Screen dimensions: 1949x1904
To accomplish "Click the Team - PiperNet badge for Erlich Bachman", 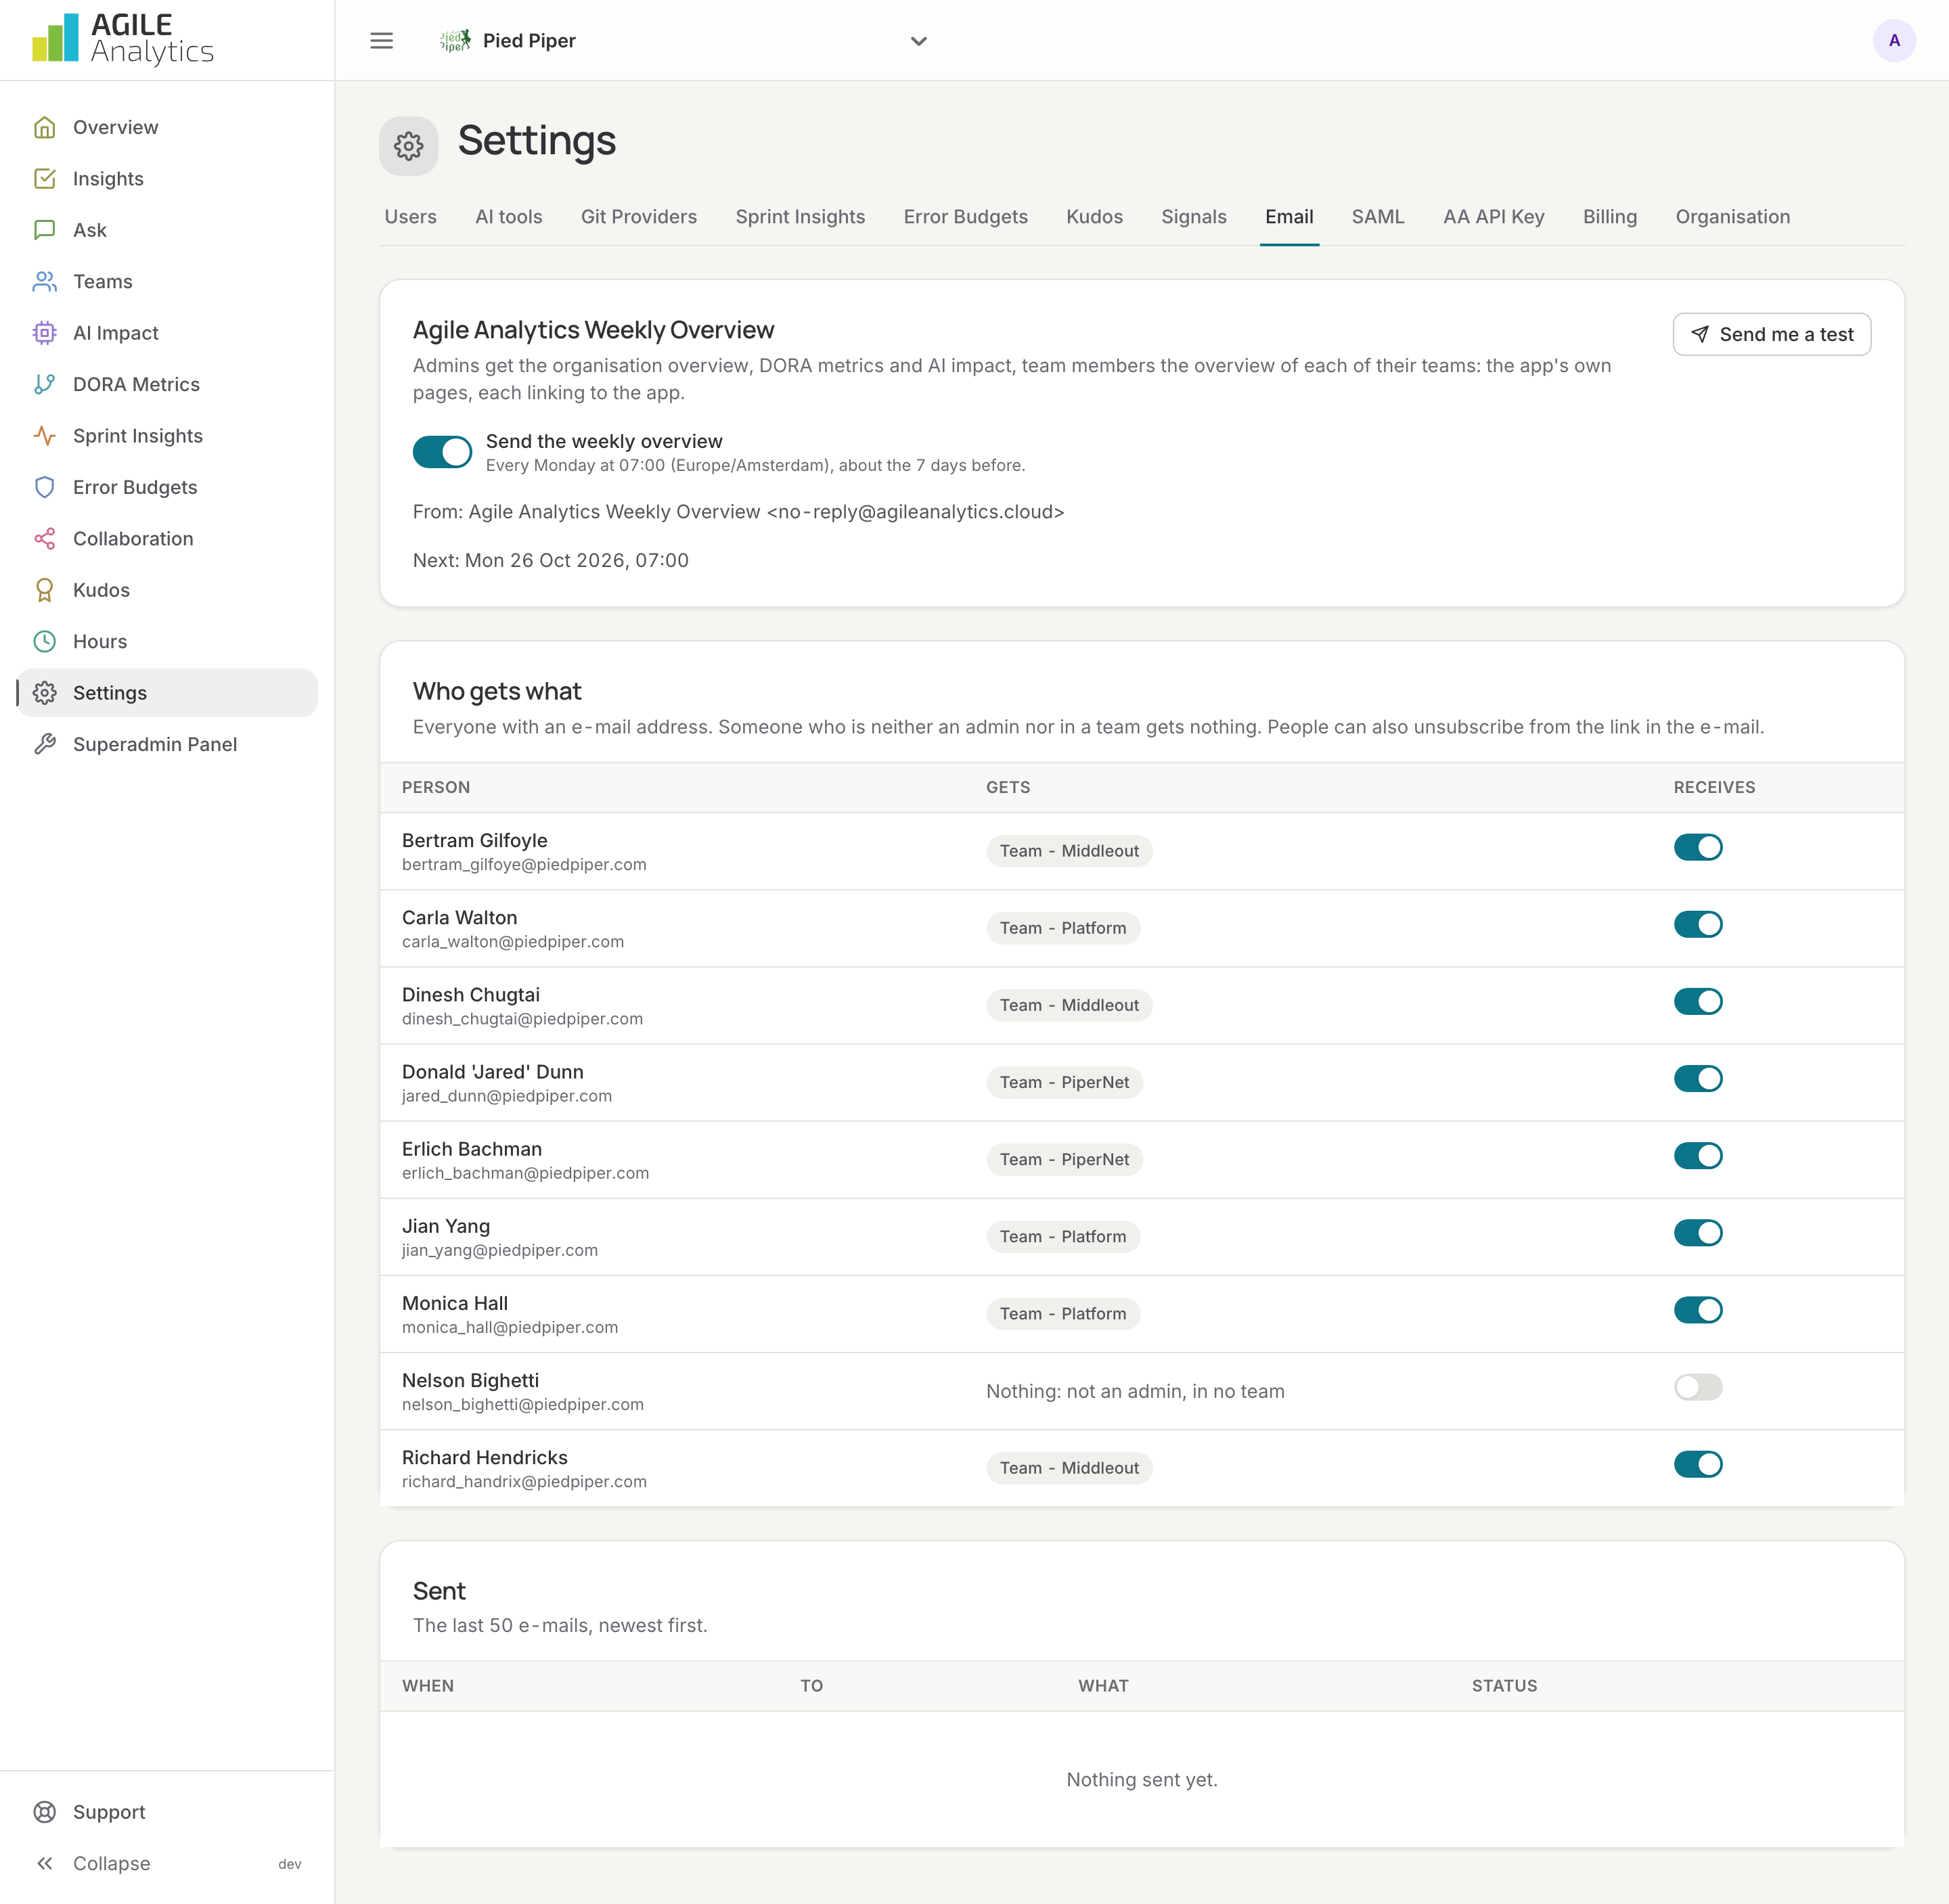I will tap(1064, 1160).
